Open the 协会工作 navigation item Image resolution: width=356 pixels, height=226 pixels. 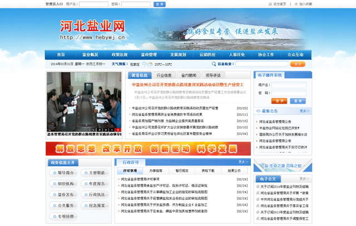(266, 54)
